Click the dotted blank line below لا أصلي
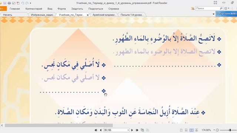The width and height of the screenshot is (237, 133). point(69,92)
